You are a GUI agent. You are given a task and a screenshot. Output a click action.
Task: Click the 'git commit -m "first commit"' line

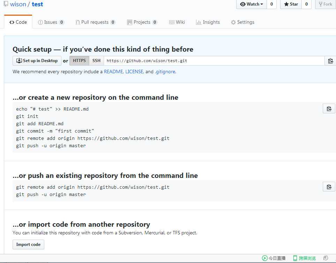click(55, 131)
